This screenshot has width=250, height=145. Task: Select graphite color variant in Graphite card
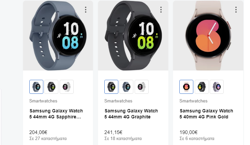[111, 87]
